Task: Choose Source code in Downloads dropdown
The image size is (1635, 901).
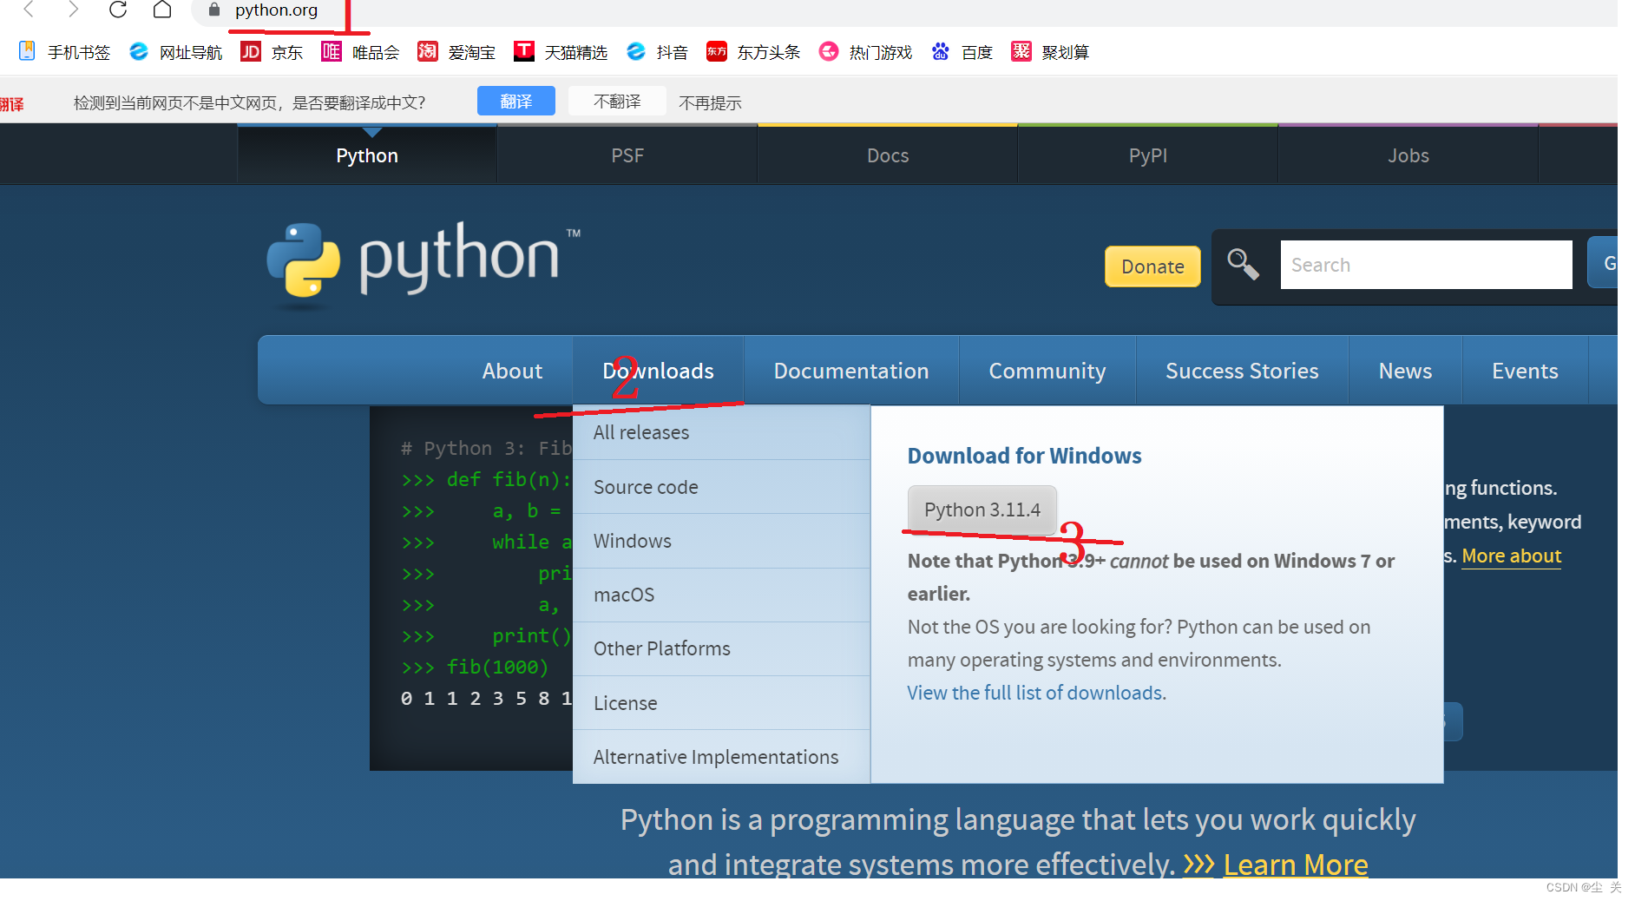Action: coord(721,487)
